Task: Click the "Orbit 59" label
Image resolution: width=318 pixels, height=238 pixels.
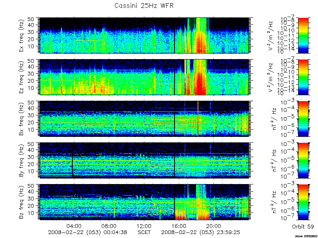Action: coord(303,226)
